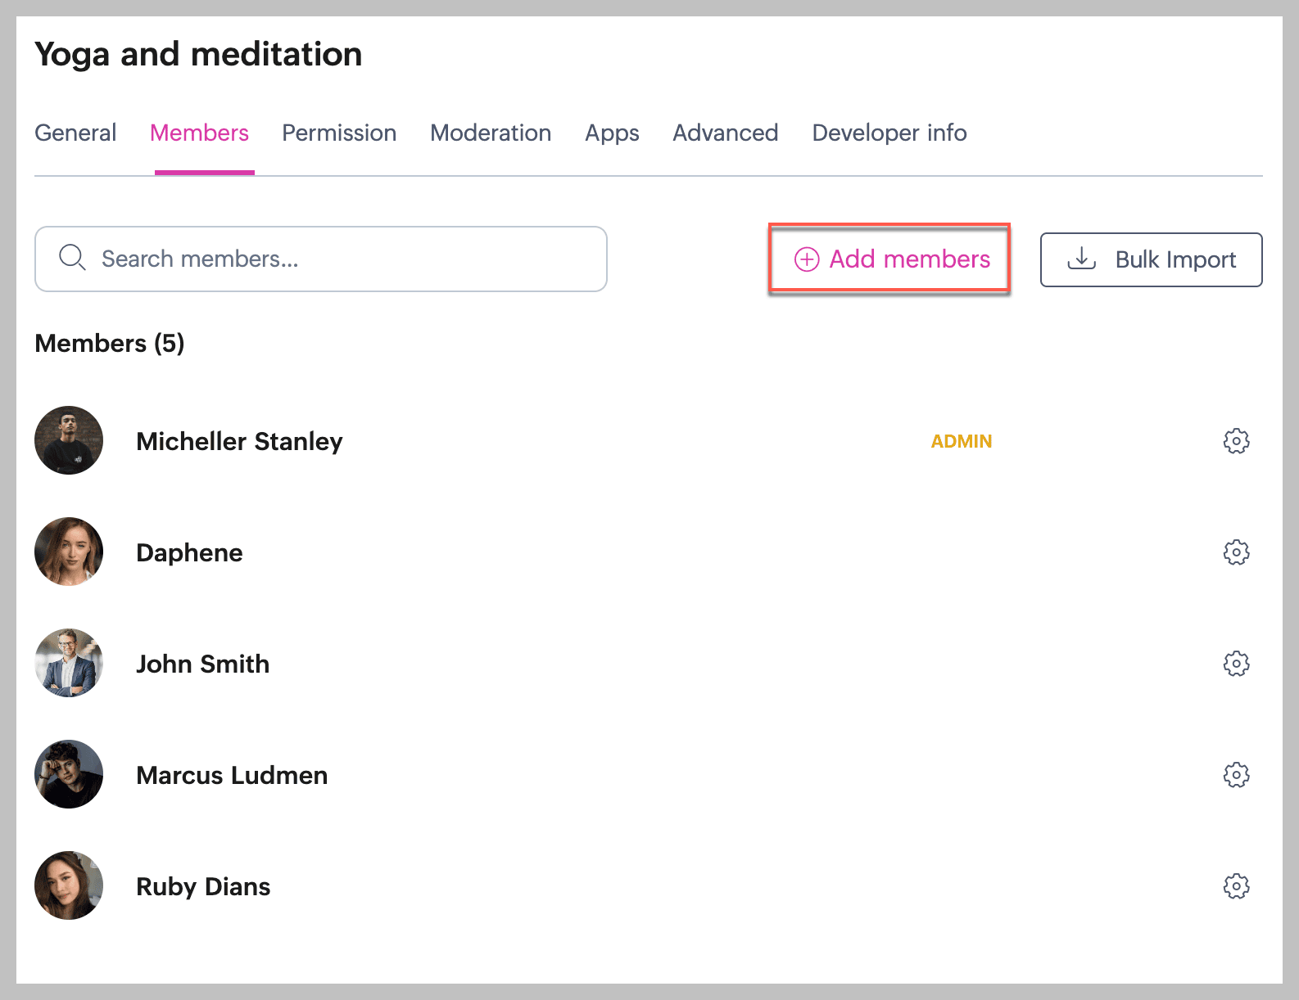Image resolution: width=1299 pixels, height=1000 pixels.
Task: Click the plus icon in Add members
Action: [807, 259]
